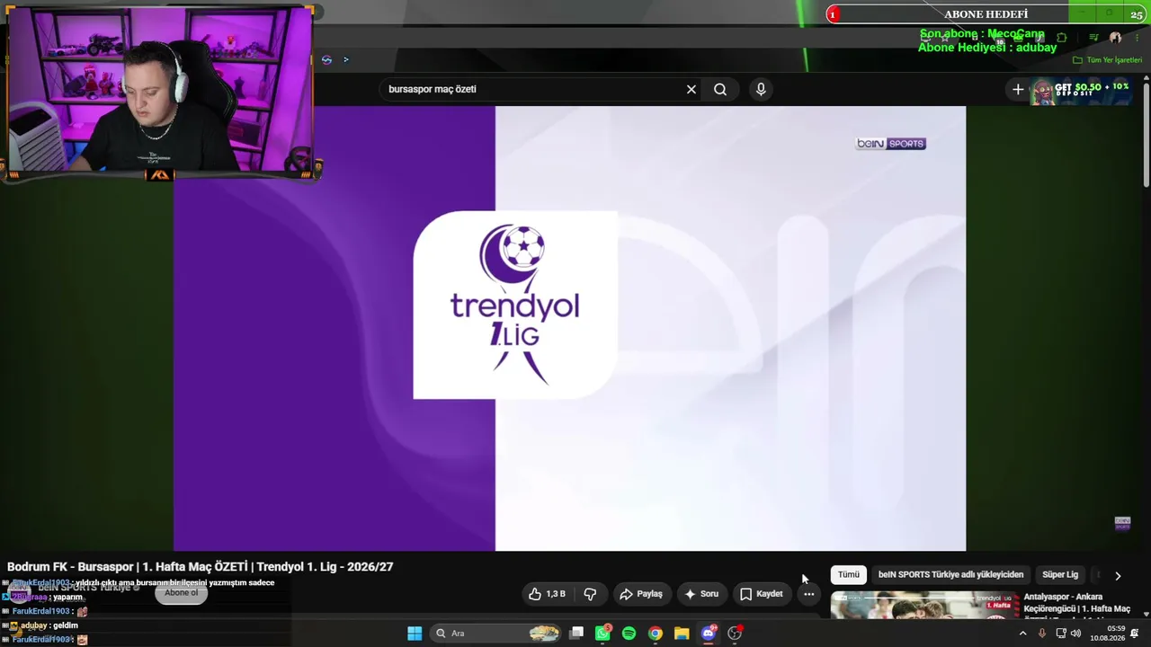The height and width of the screenshot is (647, 1151).
Task: Open Task View from the taskbar
Action: click(577, 634)
